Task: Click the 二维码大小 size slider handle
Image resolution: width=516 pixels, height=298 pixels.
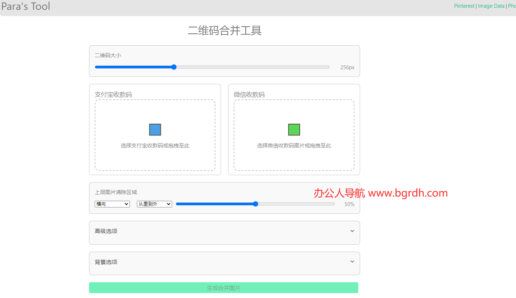Action: point(174,67)
